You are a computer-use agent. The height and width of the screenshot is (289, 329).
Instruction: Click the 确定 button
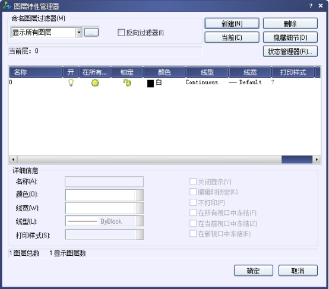click(254, 271)
